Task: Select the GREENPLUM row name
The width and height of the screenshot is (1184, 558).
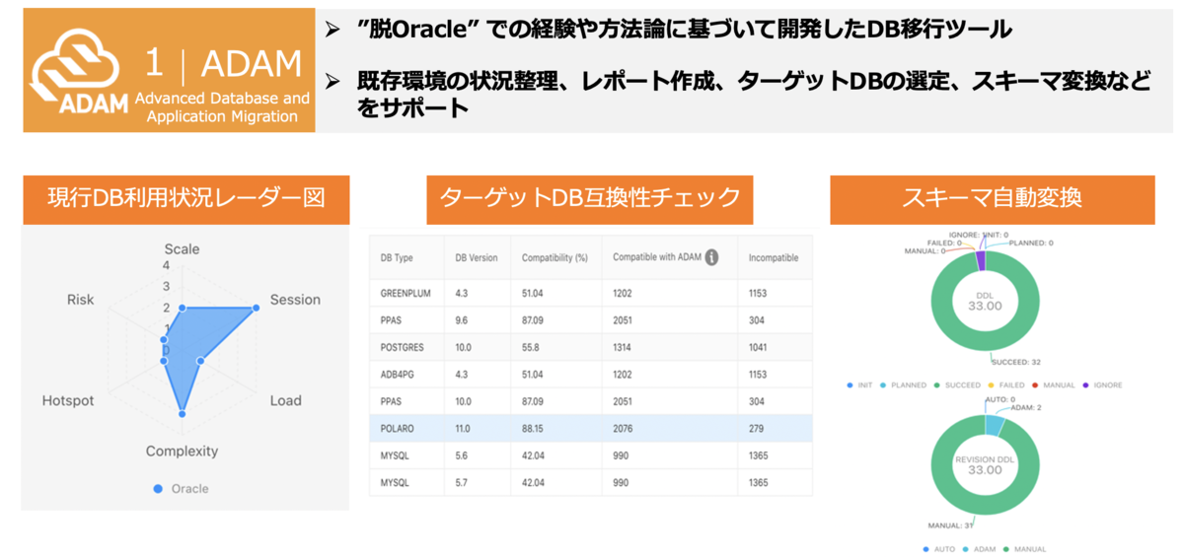Action: [x=405, y=293]
